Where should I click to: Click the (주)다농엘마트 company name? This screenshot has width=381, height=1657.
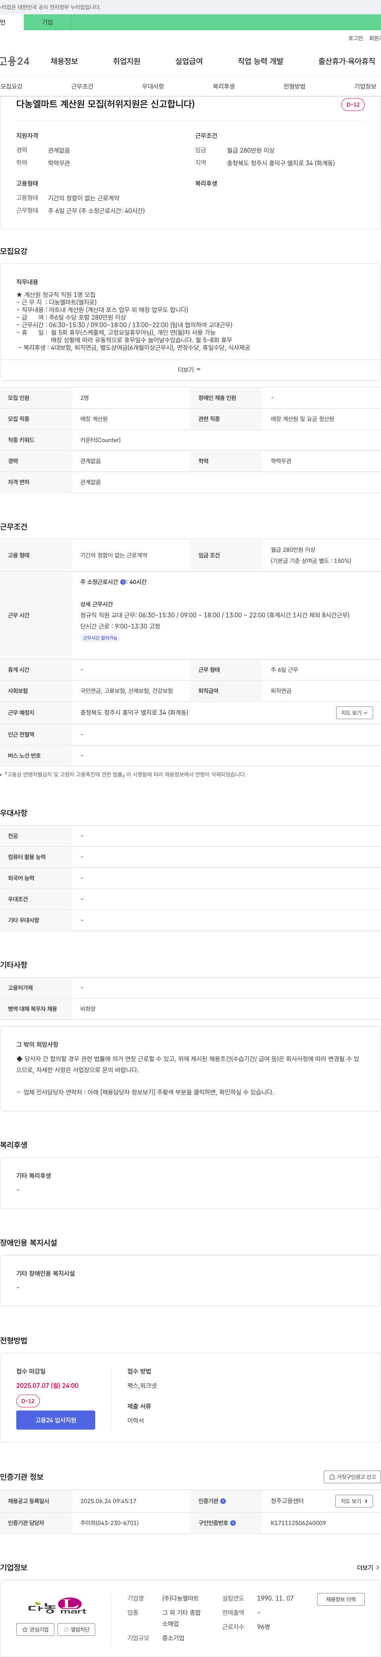tap(180, 1598)
